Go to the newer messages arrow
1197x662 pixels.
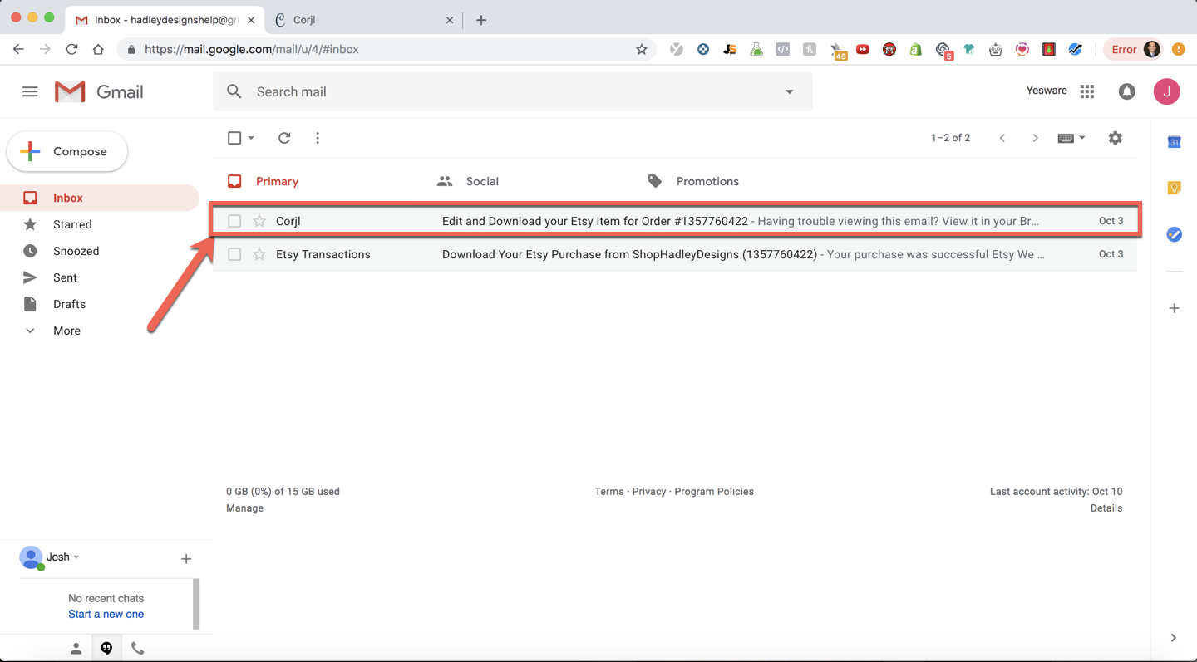coord(1002,138)
